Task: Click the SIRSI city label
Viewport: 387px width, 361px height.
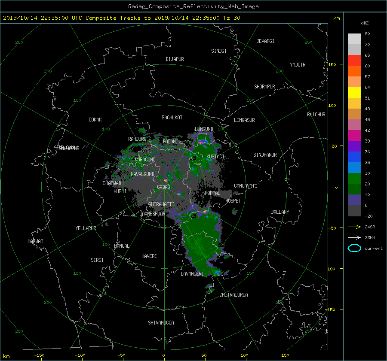Action: point(97,260)
